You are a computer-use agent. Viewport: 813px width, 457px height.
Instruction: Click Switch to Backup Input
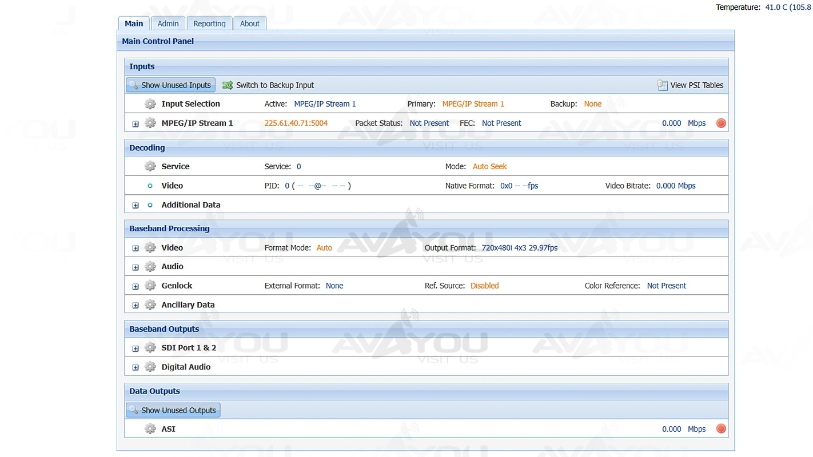(x=268, y=85)
